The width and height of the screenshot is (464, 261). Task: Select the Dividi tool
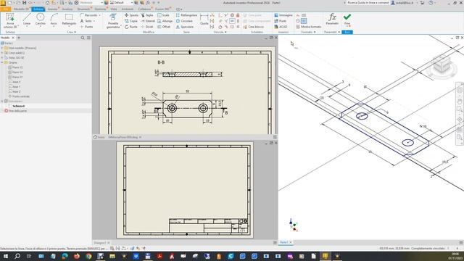[147, 27]
